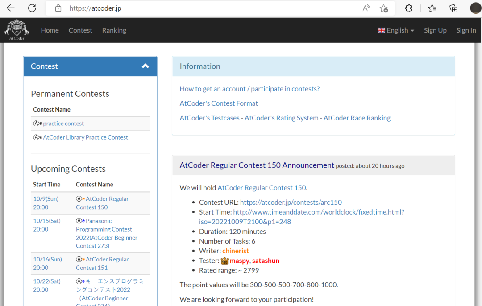482x306 pixels.
Task: Click the icon before AtCoder Regular Contest 150
Action: 80,199
